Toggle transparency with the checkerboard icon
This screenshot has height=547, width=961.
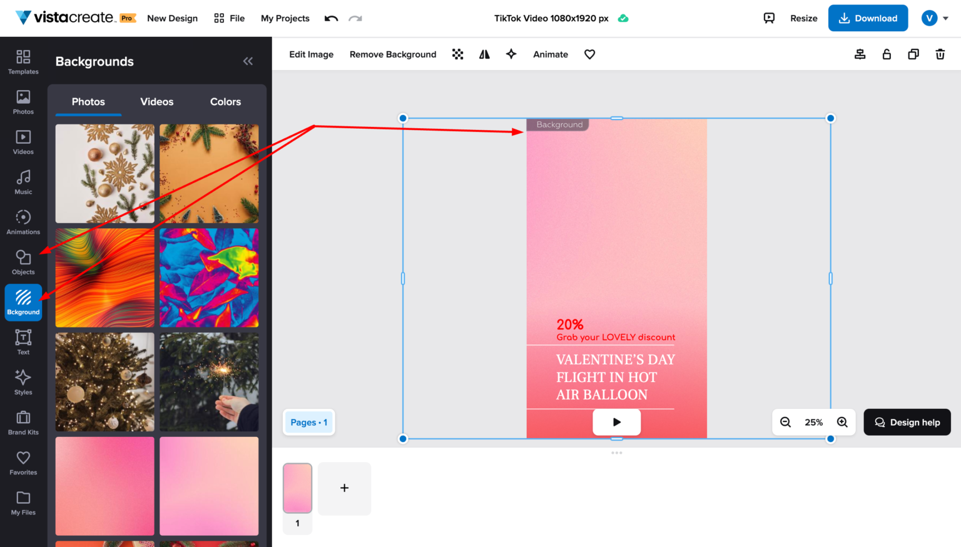457,54
